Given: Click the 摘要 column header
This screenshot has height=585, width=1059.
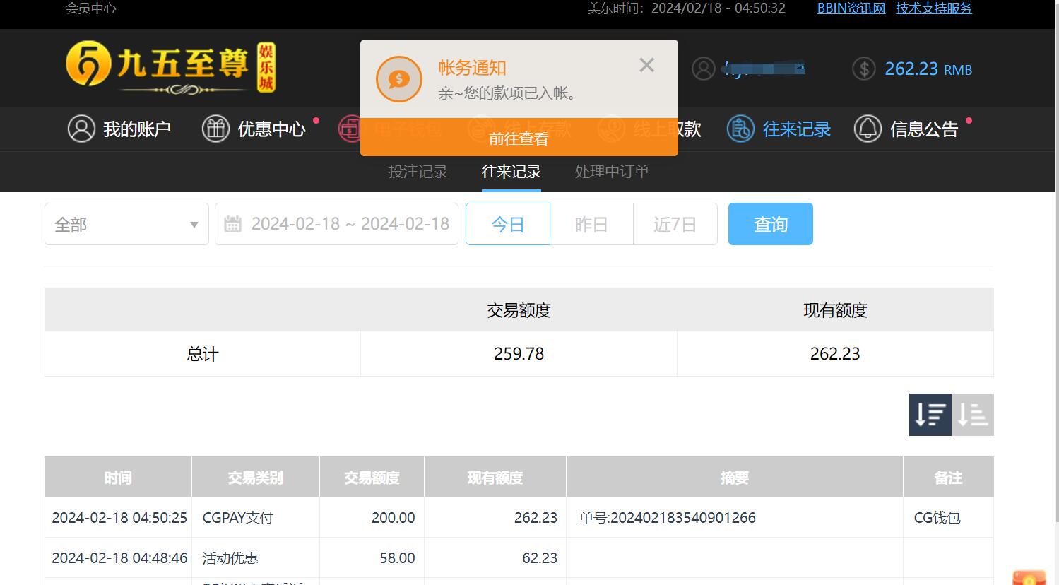Looking at the screenshot, I should pos(735,478).
